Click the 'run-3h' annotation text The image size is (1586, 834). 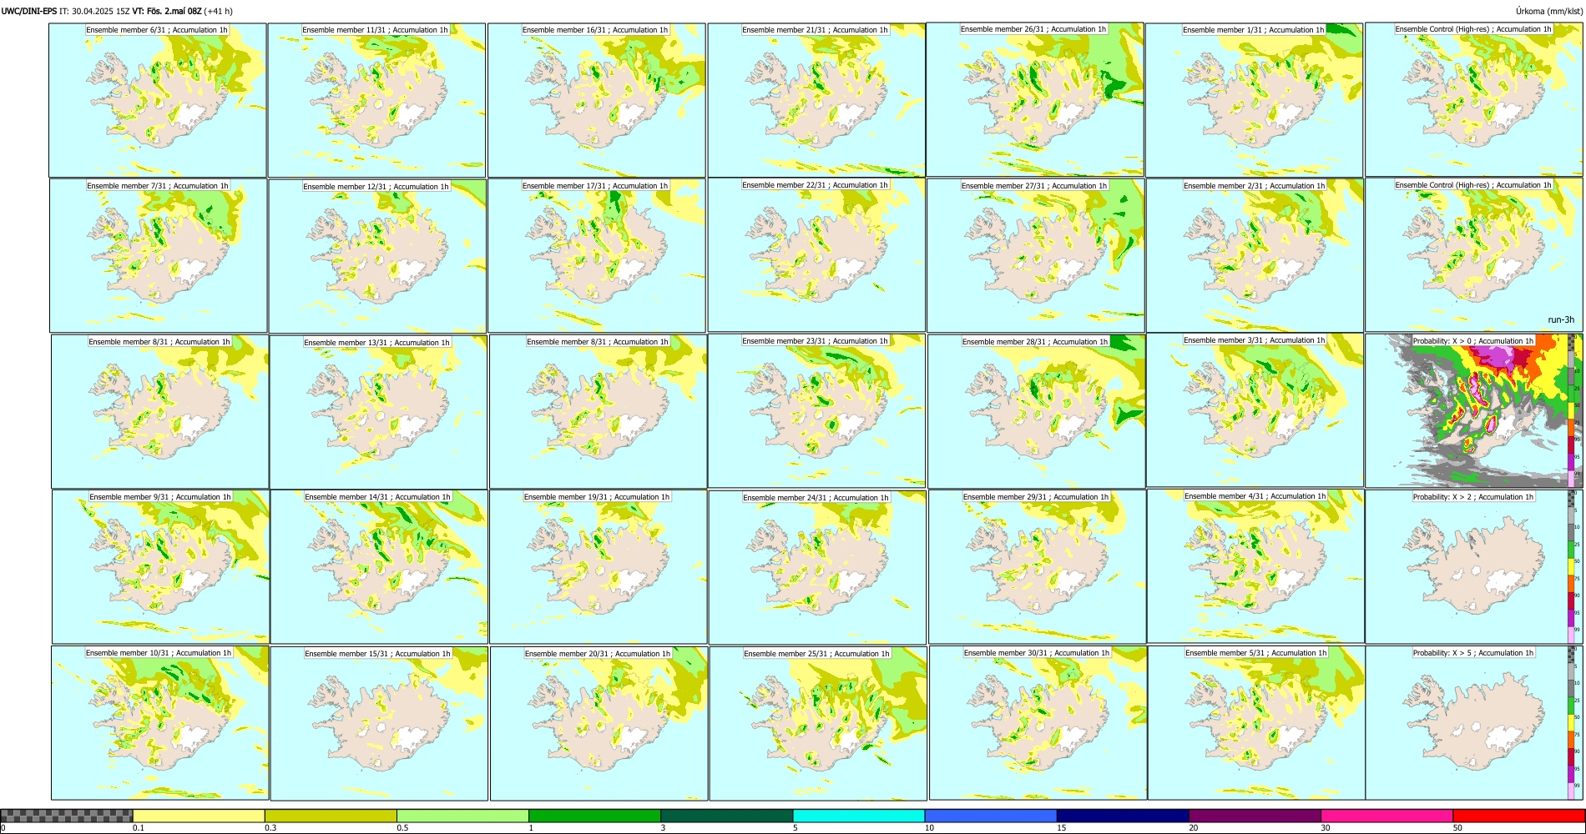point(1561,319)
